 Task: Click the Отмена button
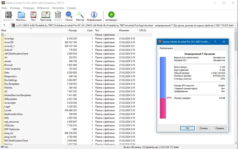coord(203,128)
